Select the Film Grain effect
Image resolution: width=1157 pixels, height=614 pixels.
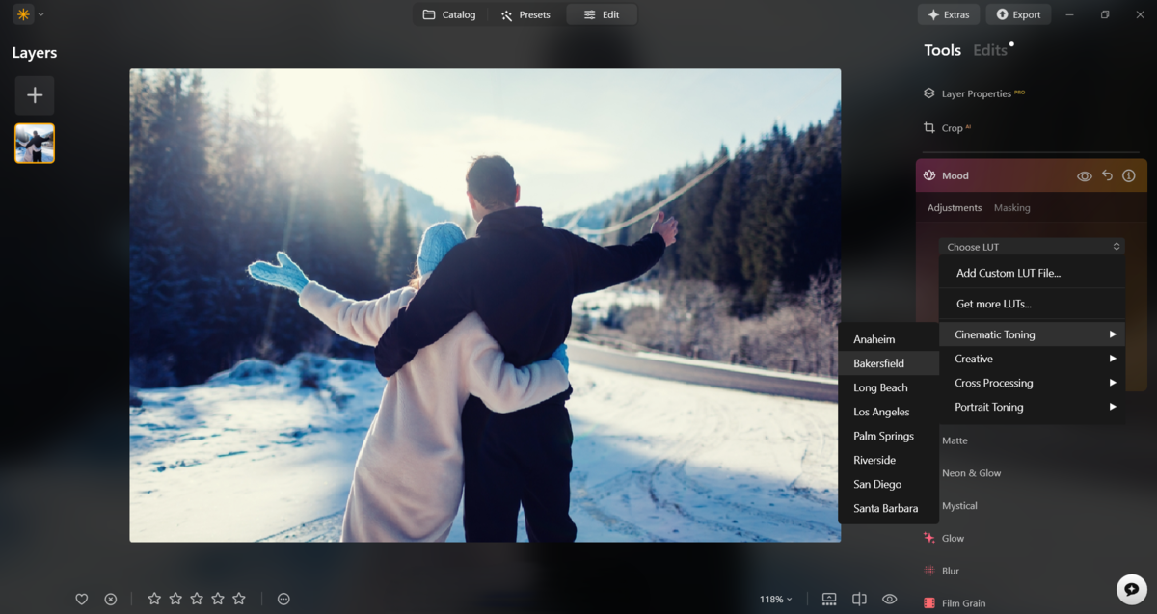[963, 601]
